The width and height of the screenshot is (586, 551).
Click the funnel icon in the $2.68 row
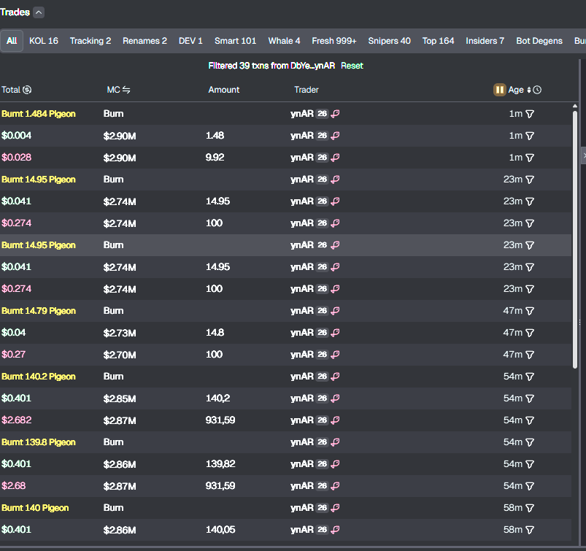(x=530, y=486)
